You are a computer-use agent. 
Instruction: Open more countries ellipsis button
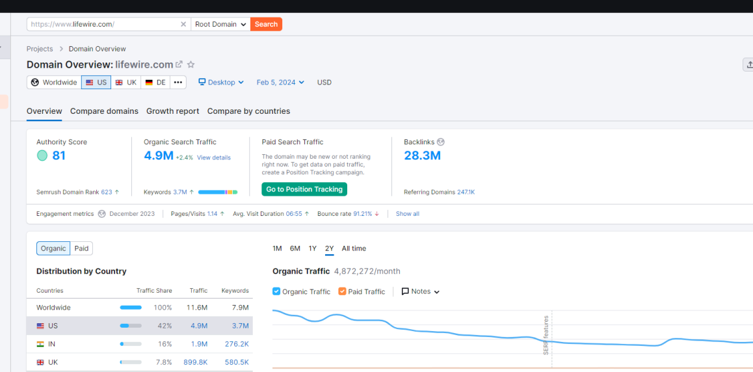[x=178, y=83]
